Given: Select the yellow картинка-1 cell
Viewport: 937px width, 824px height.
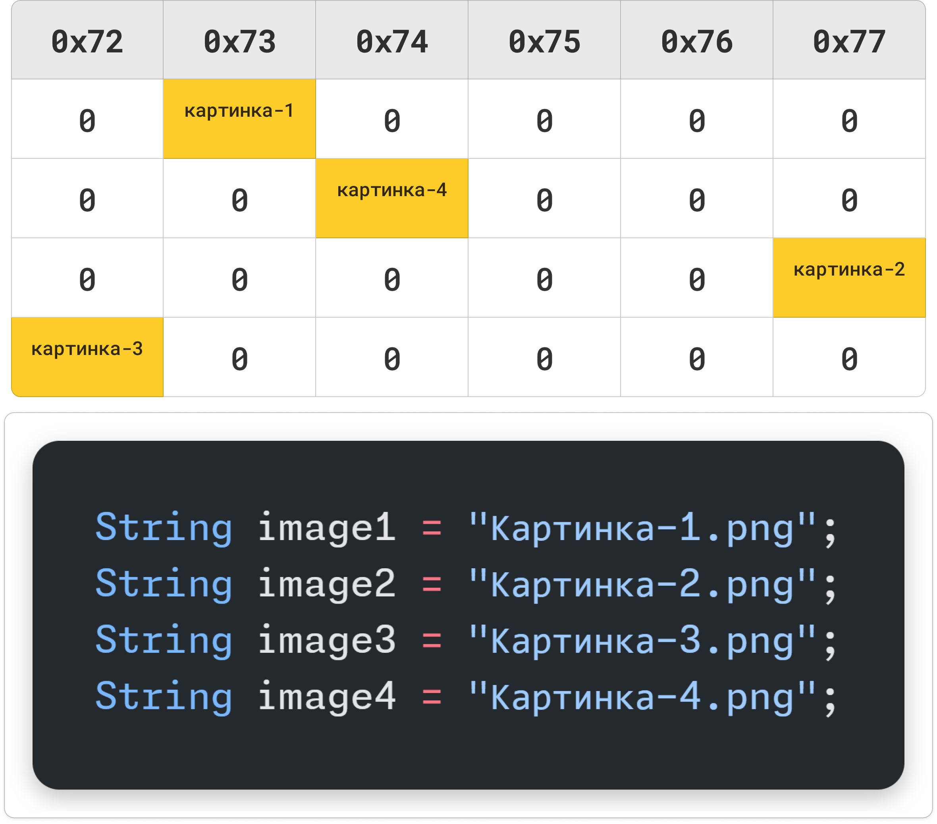Looking at the screenshot, I should click(x=239, y=119).
